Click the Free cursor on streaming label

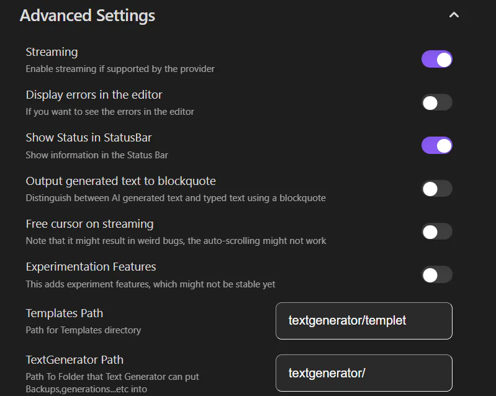click(x=89, y=224)
